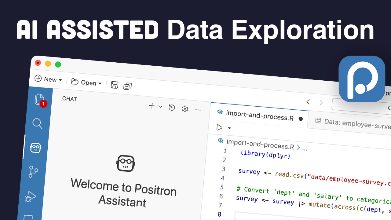This screenshot has height=220, width=391.
Task: Open the Search view in sidebar
Action: [x=37, y=124]
